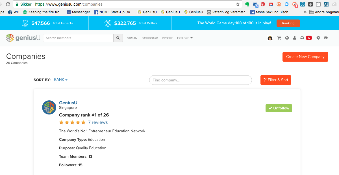
Task: Open the screenshot extension with badge 1
Action: click(295, 4)
